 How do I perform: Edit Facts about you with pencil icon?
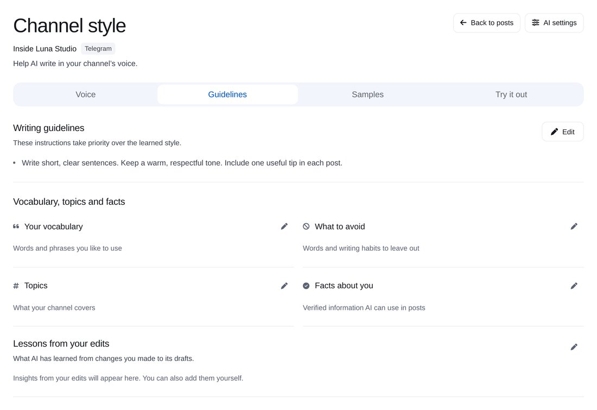(574, 286)
